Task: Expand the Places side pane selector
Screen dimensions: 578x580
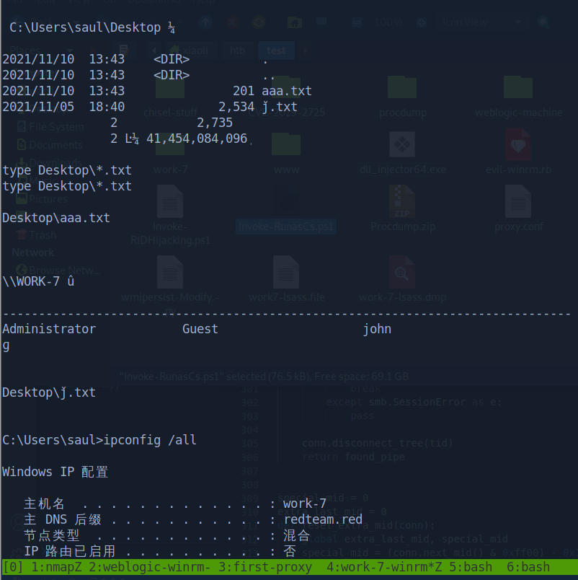Action: (43, 50)
